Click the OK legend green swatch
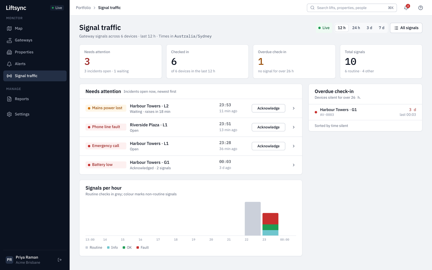432x270 pixels. point(124,247)
